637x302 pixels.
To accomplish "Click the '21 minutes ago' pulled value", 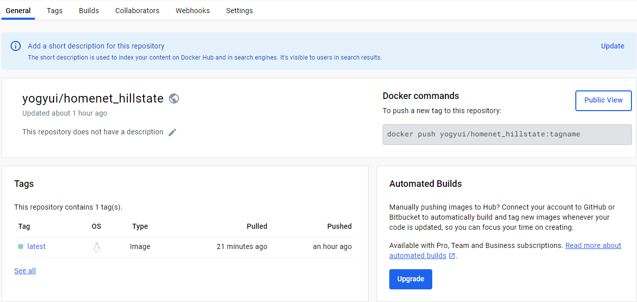I will pyautogui.click(x=242, y=246).
